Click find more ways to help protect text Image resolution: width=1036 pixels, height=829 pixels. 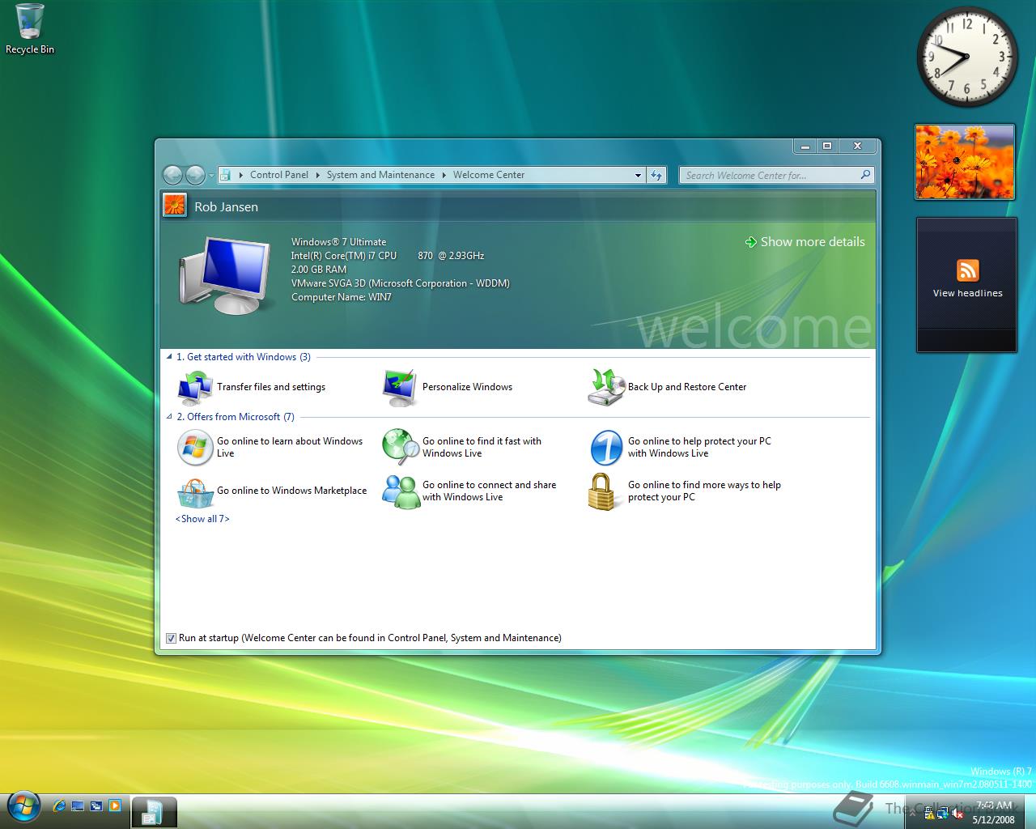(x=704, y=491)
